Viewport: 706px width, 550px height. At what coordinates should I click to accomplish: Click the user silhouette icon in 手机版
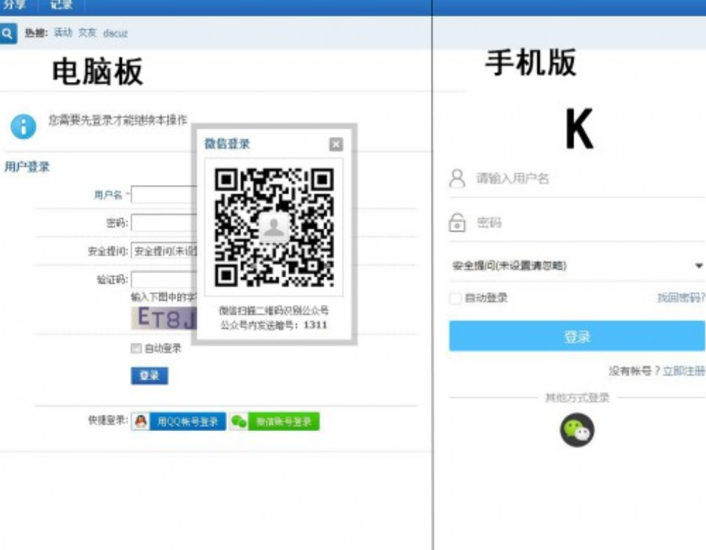point(457,179)
